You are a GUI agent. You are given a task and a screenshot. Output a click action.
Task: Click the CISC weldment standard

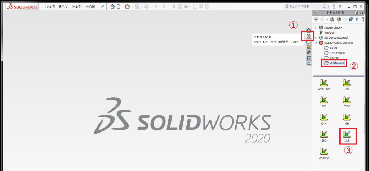[x=347, y=102]
